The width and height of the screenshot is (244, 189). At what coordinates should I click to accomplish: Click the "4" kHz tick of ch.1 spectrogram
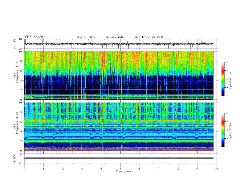click(x=22, y=81)
